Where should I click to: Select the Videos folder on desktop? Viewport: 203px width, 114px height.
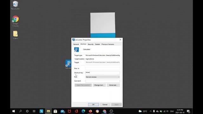pyautogui.click(x=16, y=35)
